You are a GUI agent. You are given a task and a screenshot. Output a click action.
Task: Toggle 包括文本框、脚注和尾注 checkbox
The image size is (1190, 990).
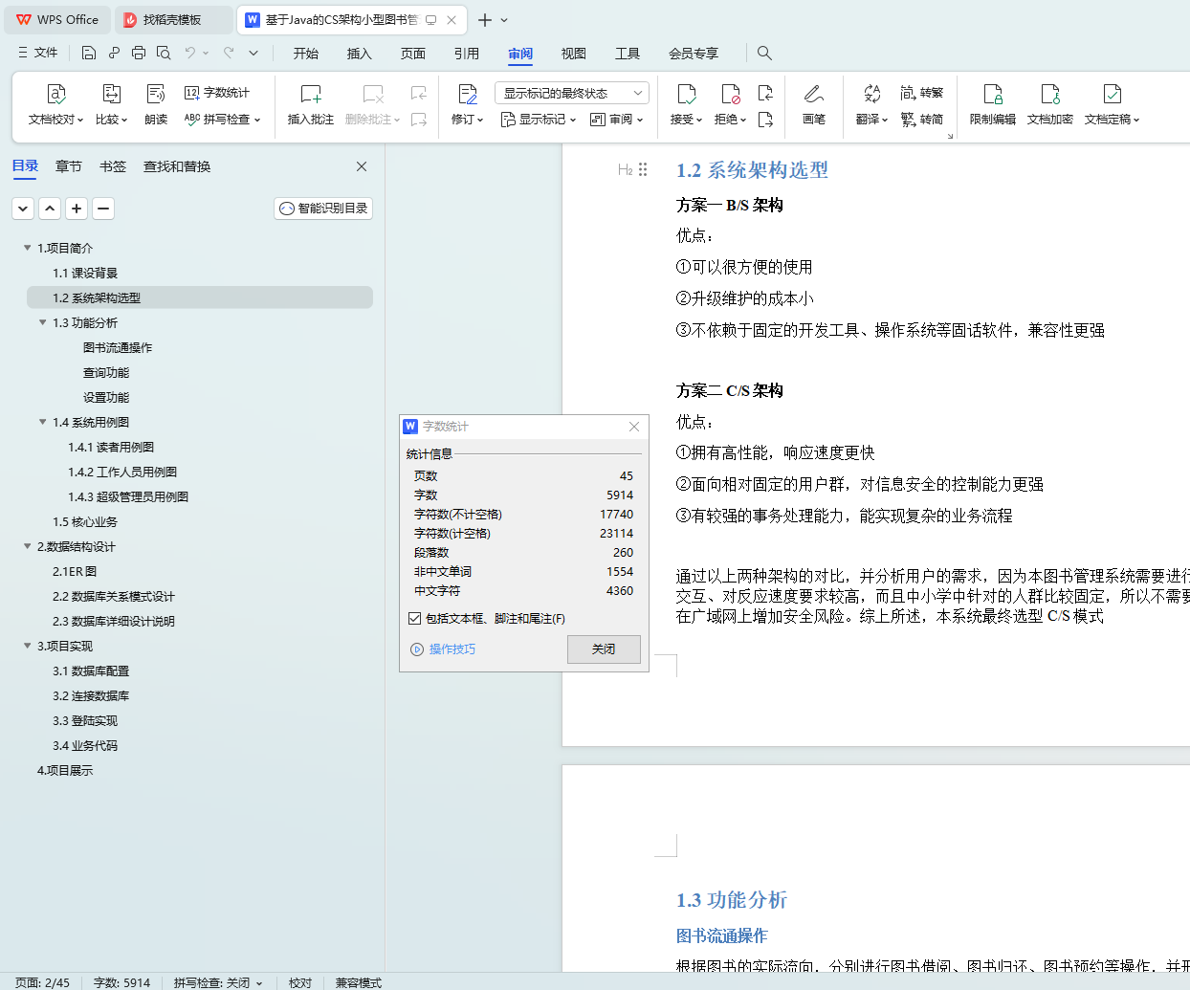[414, 619]
